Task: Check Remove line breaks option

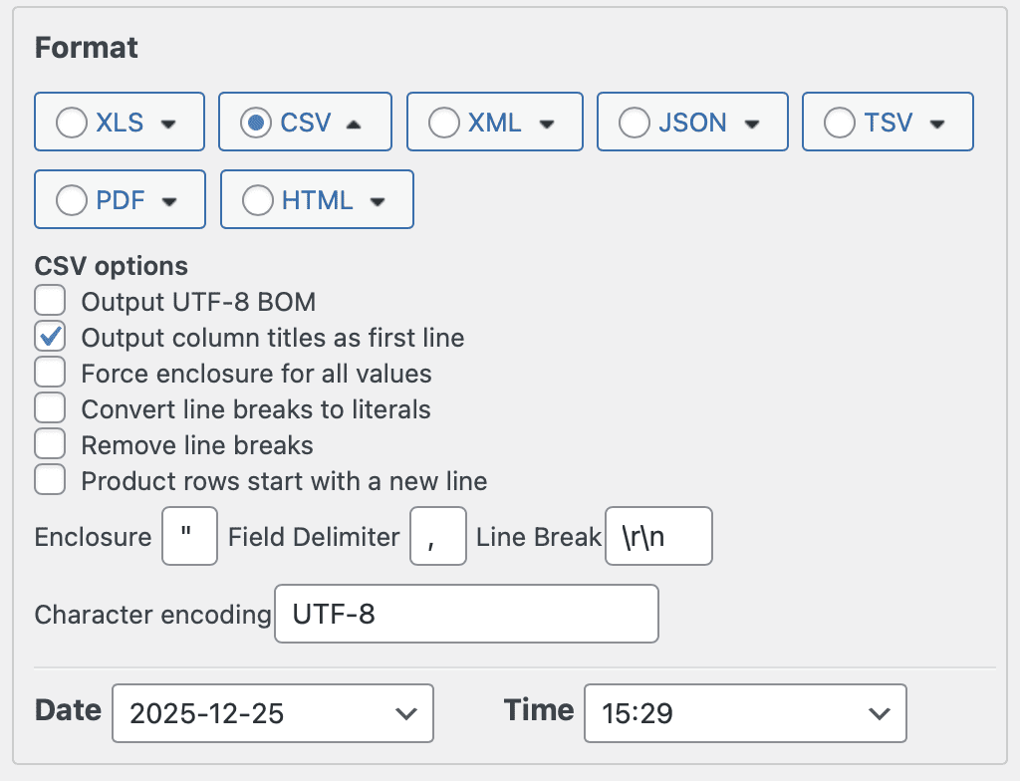Action: [50, 444]
